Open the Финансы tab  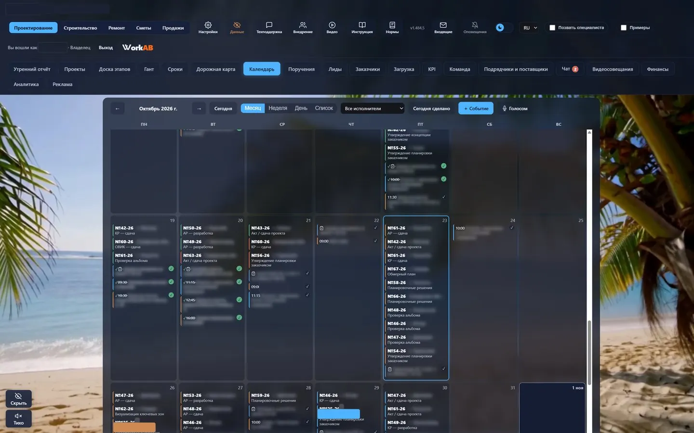pos(657,69)
